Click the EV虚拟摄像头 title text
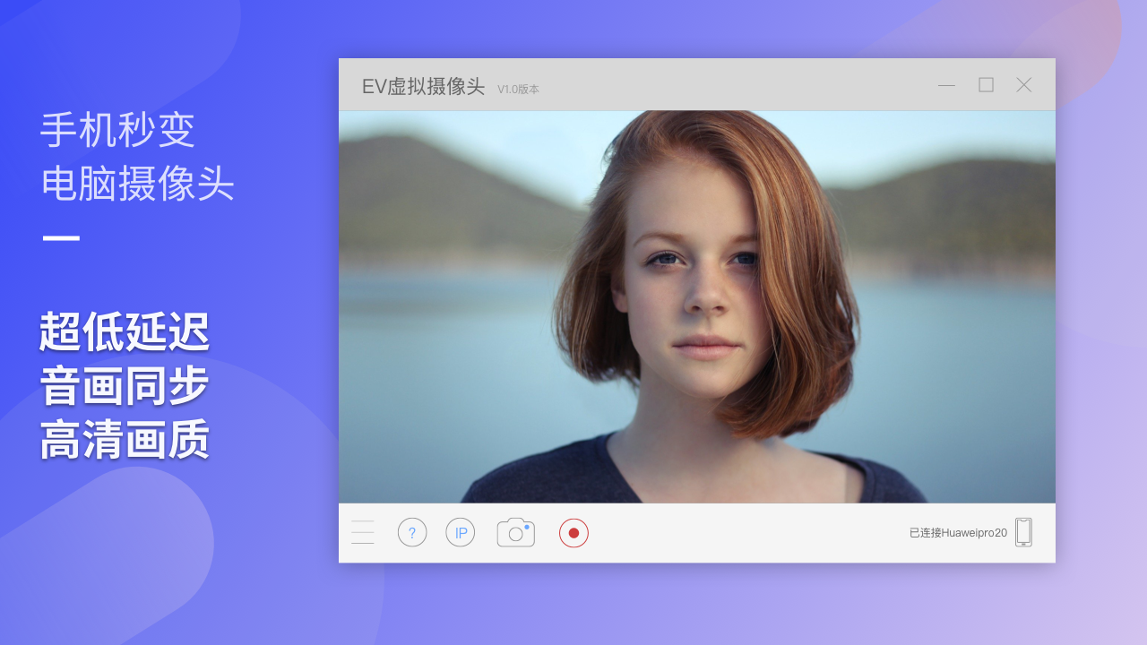This screenshot has width=1147, height=645. click(423, 87)
